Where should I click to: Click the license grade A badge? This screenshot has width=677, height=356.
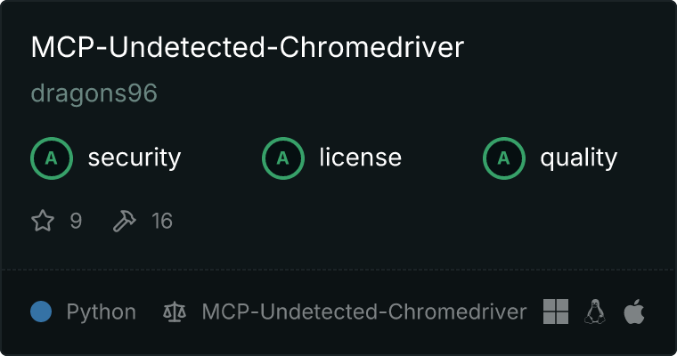pyautogui.click(x=283, y=158)
